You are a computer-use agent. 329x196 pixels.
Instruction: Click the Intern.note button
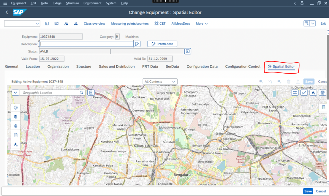162,44
